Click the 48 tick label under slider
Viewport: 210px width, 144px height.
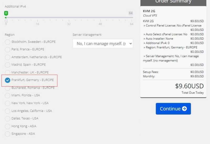coord(100,24)
